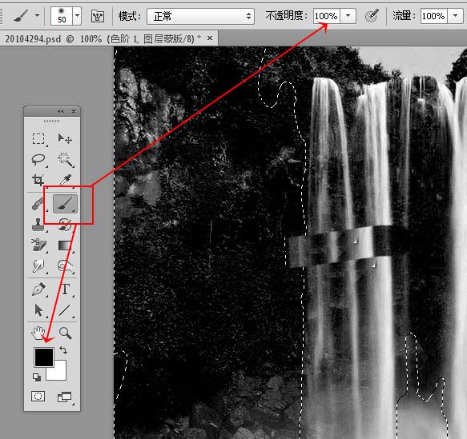Select the Pen tool
Screen dimensions: 467x439
(x=38, y=289)
